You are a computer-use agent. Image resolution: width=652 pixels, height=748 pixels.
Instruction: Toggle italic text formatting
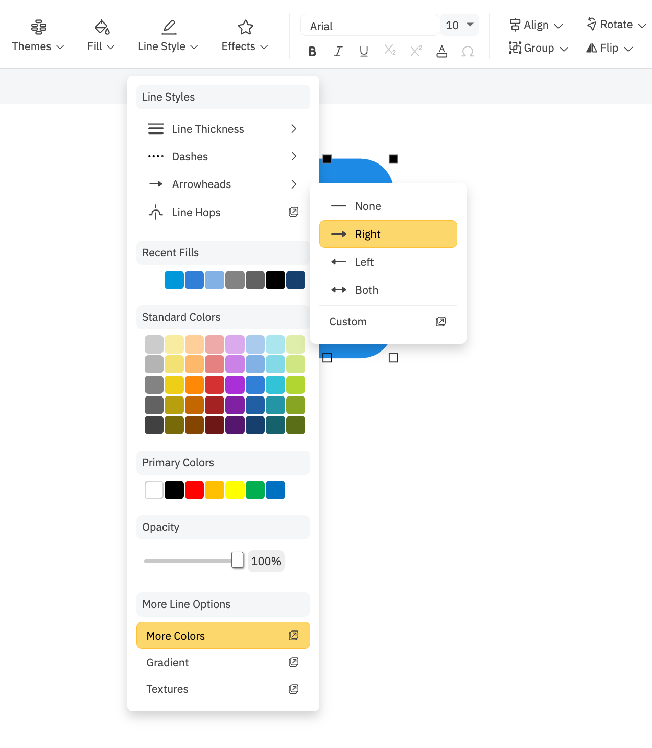click(x=338, y=51)
